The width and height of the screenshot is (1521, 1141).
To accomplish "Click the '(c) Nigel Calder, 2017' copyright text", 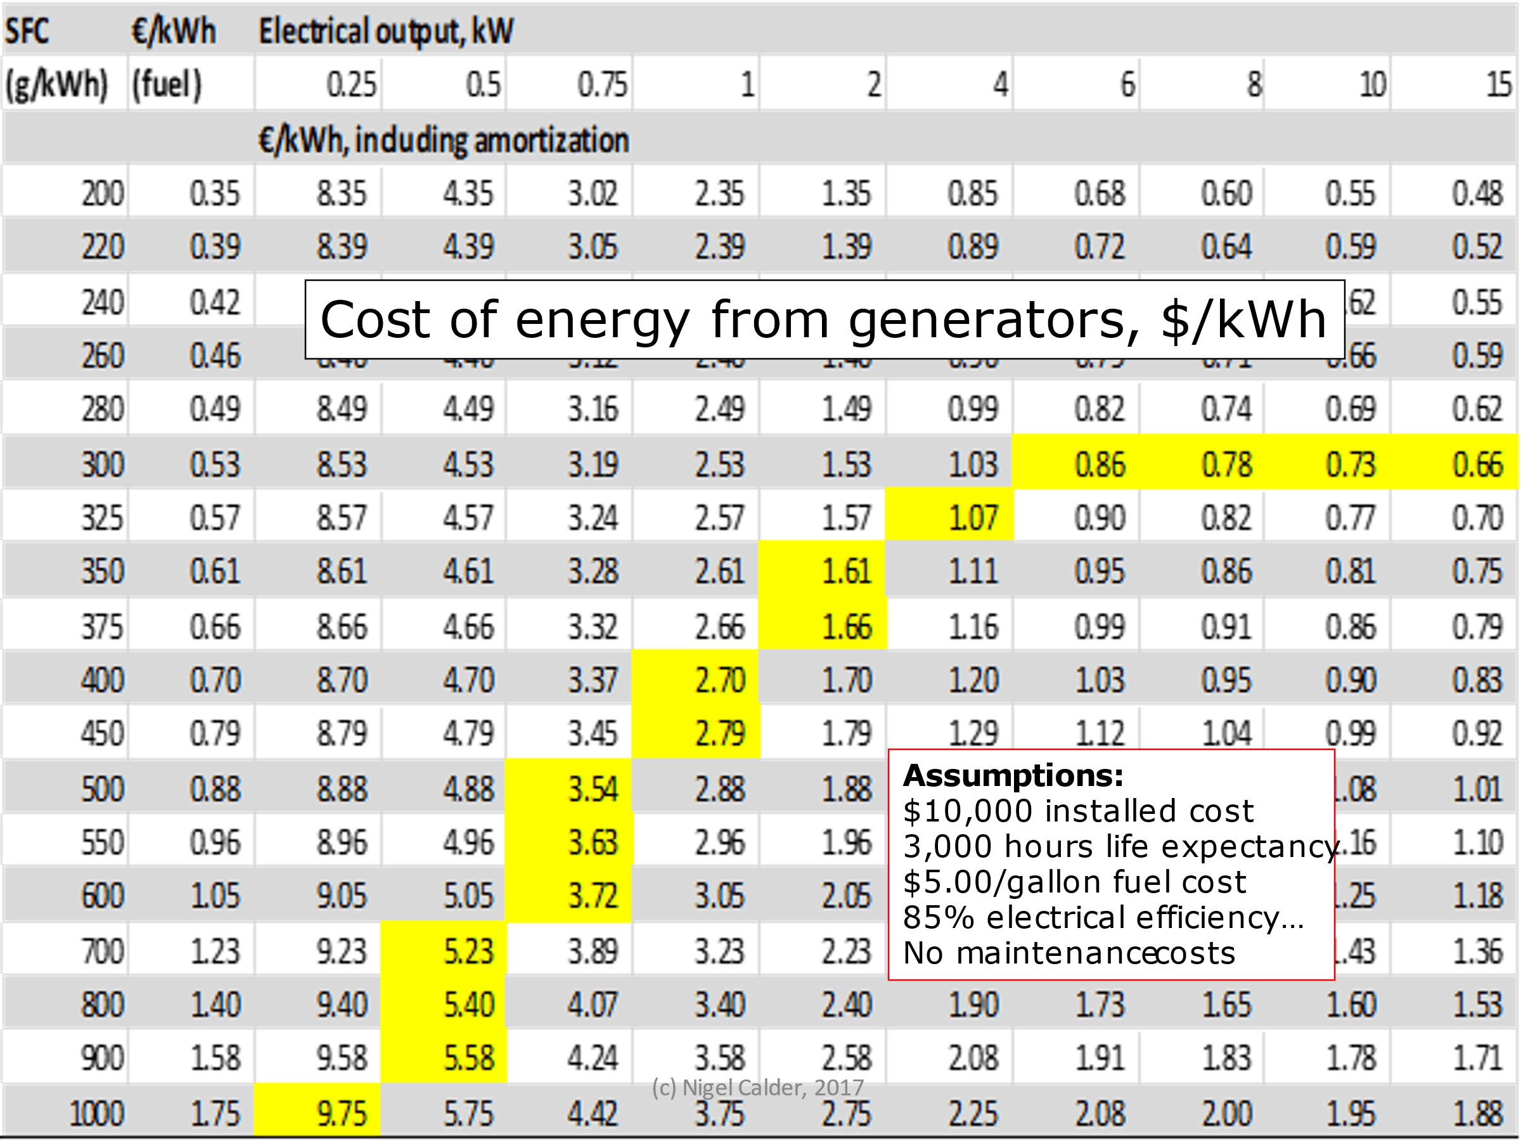I will [757, 1087].
